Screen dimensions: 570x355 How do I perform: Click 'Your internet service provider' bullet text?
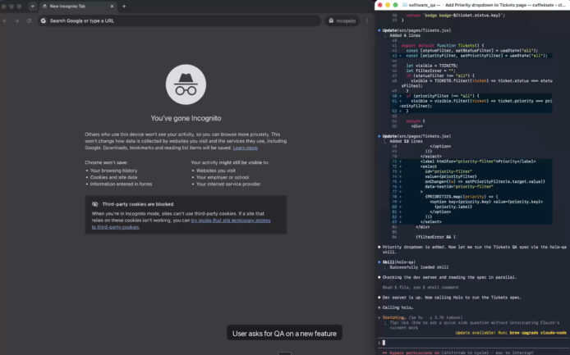228,184
